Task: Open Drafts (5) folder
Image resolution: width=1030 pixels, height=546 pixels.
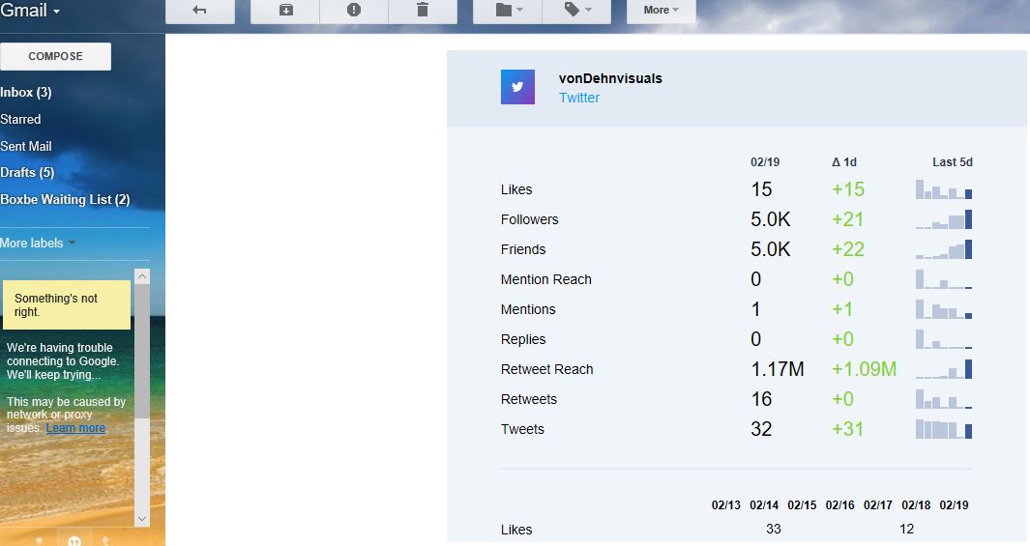Action: point(27,173)
